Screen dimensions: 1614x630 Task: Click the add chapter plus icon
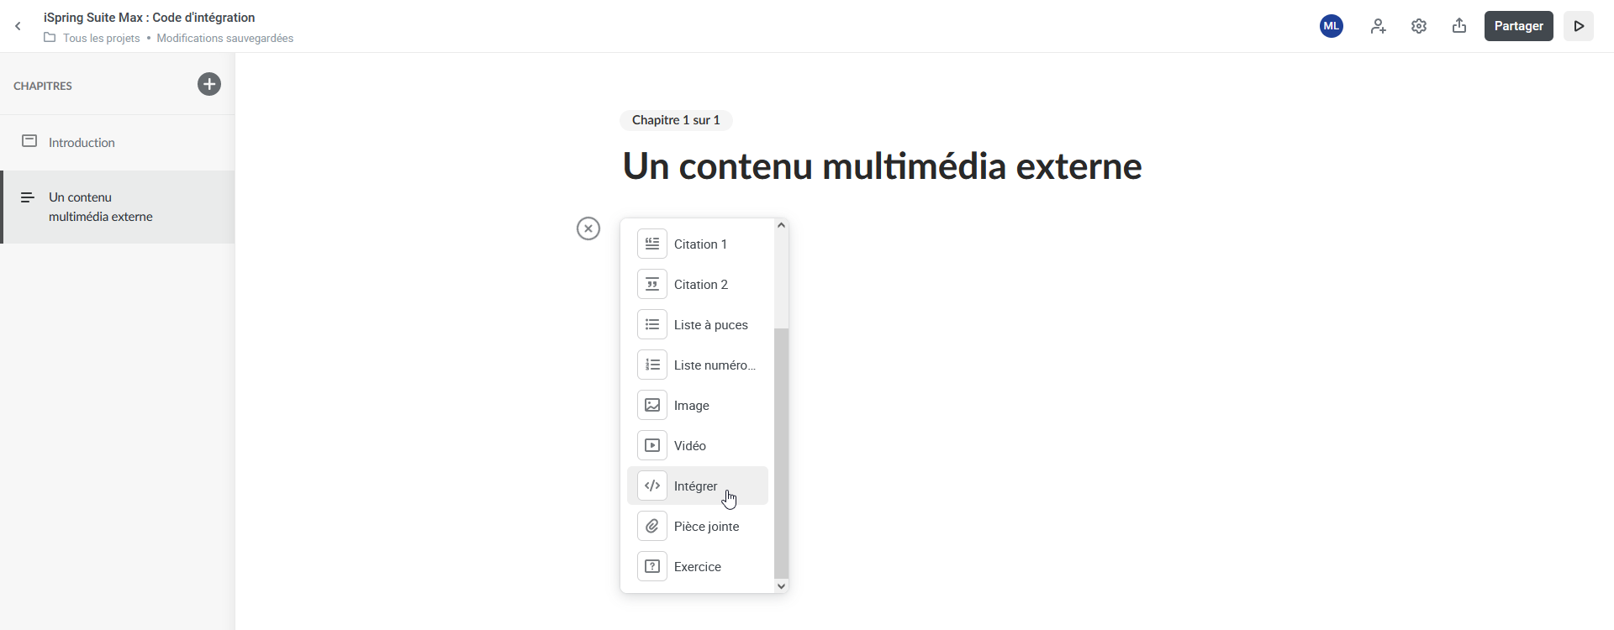coord(209,84)
